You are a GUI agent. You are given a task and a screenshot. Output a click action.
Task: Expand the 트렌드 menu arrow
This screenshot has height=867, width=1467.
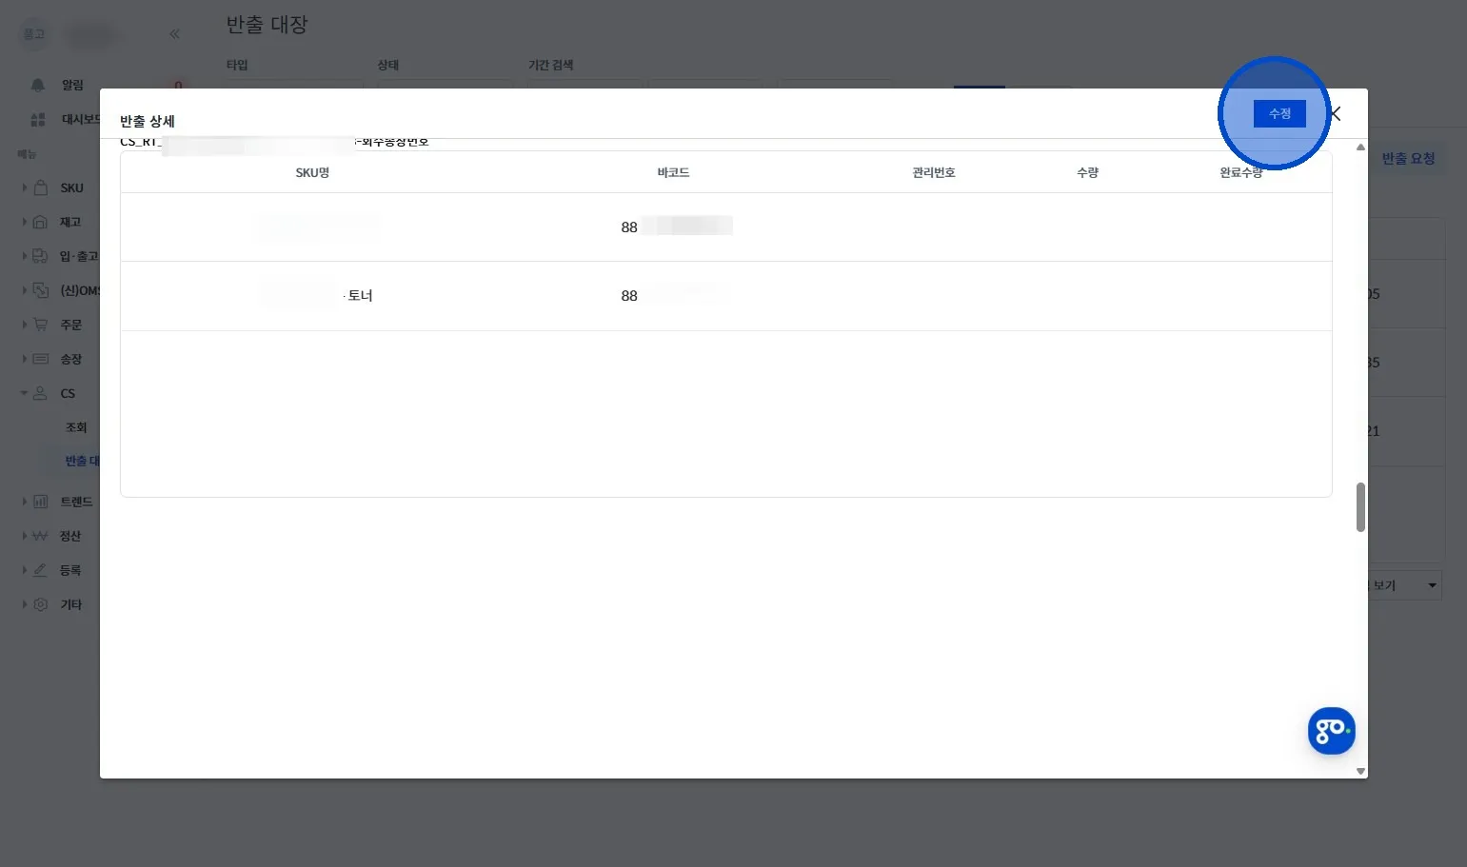click(25, 502)
